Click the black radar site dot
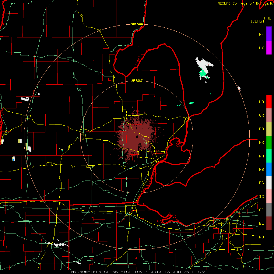Viewport: 274px width, 274px height. tap(137, 137)
